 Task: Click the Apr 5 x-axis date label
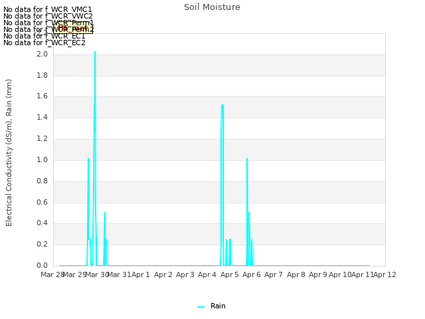(230, 274)
